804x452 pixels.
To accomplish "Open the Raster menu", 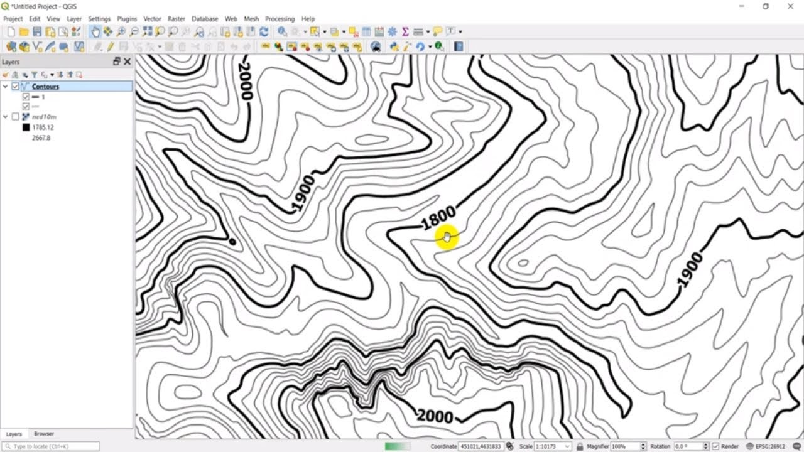I will click(x=176, y=19).
